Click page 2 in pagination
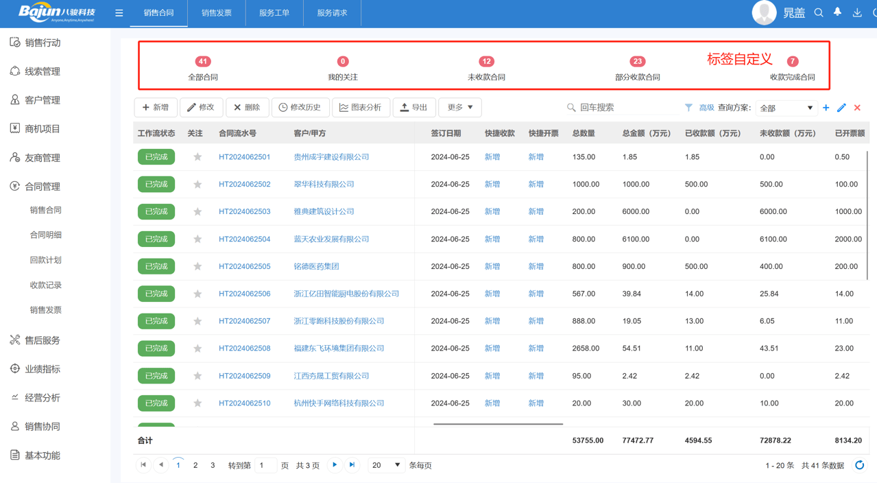 (195, 464)
